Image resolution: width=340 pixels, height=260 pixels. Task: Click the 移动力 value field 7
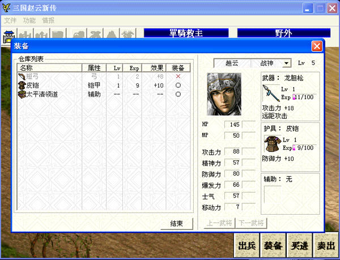232,207
